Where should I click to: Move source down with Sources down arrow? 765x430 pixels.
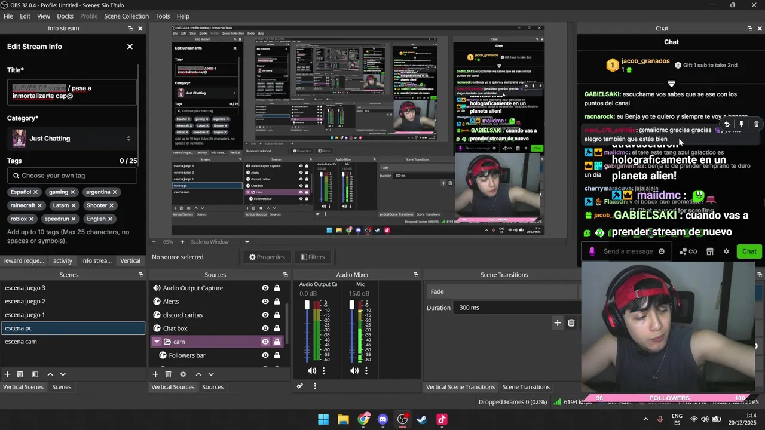211,374
